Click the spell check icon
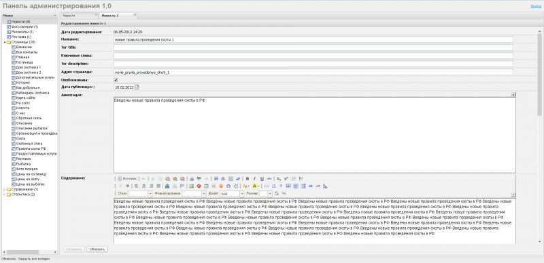Screen dimensions: 544x263 tap(199, 178)
